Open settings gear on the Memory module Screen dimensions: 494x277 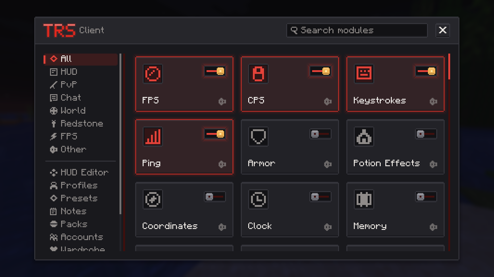(x=433, y=227)
